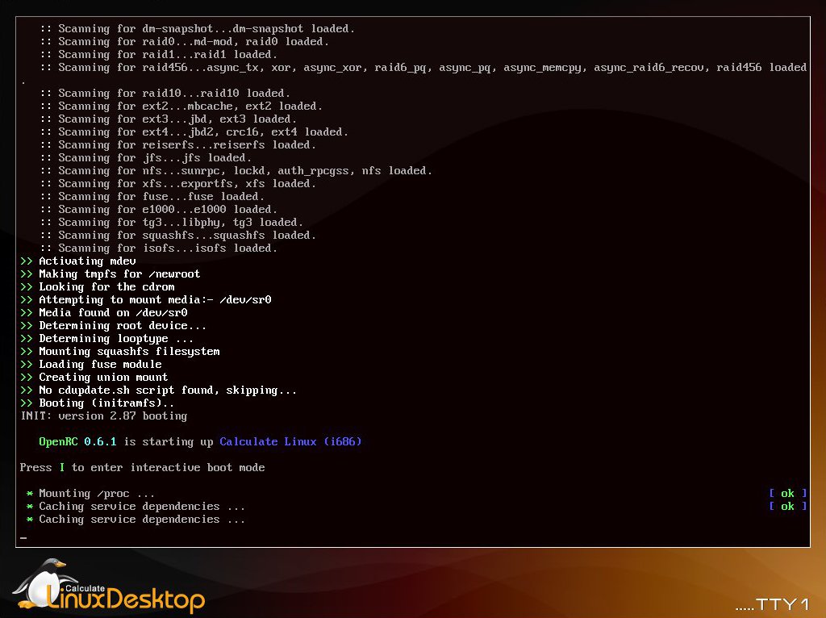Click the INIT: version 2.87 booting line
This screenshot has width=826, height=618.
(103, 416)
